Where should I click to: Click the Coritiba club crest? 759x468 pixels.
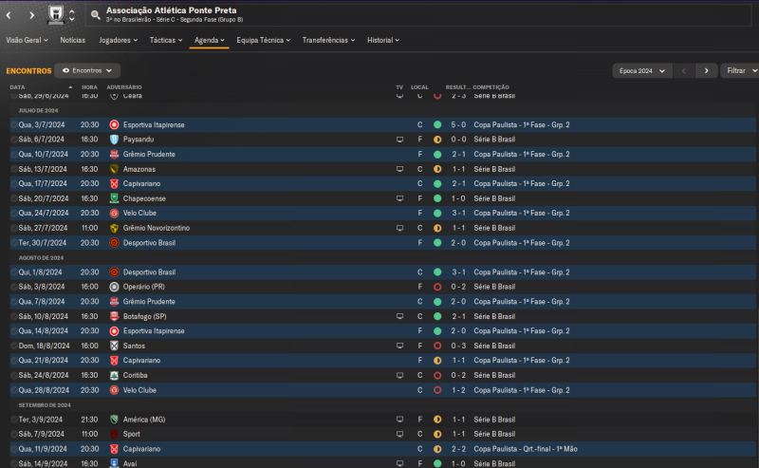pyautogui.click(x=114, y=375)
